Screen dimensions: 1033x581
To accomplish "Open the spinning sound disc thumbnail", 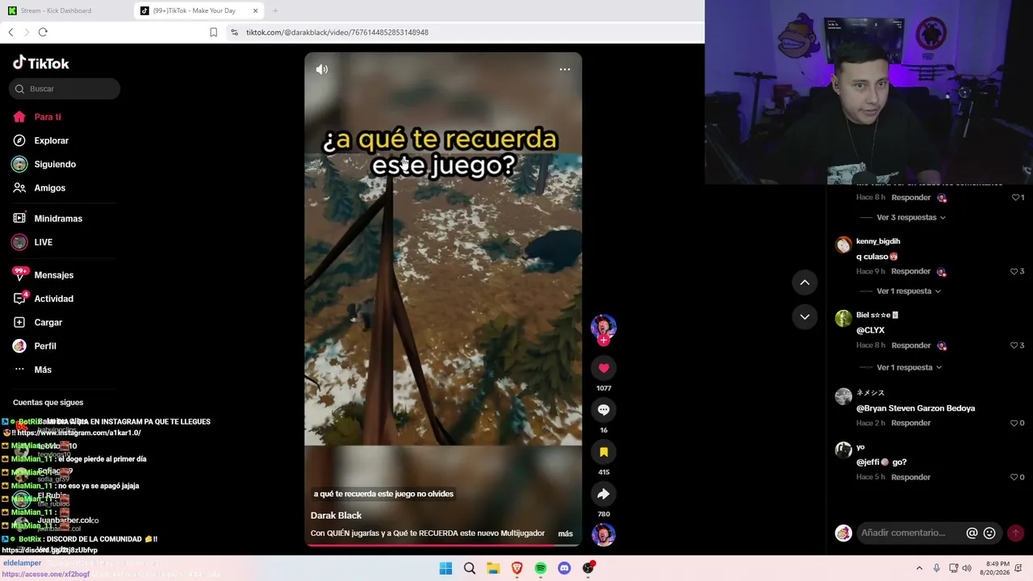I will [604, 534].
